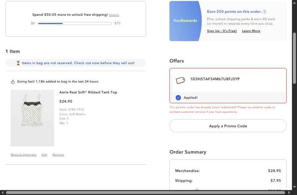Click the Color: Soft Muslin text

click(x=72, y=114)
